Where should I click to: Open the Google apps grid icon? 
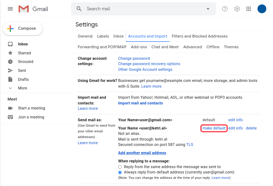click(x=249, y=9)
